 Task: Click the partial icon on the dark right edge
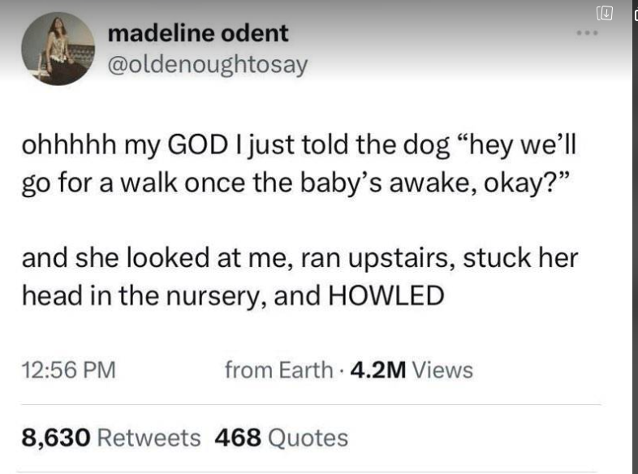pos(635,14)
